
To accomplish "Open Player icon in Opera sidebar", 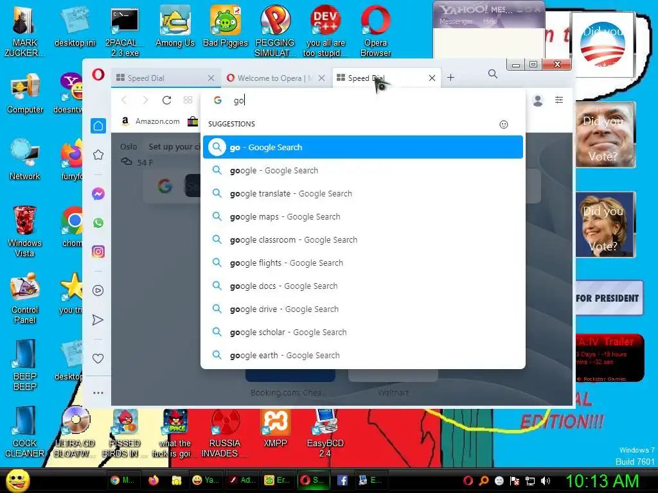I will click(98, 291).
